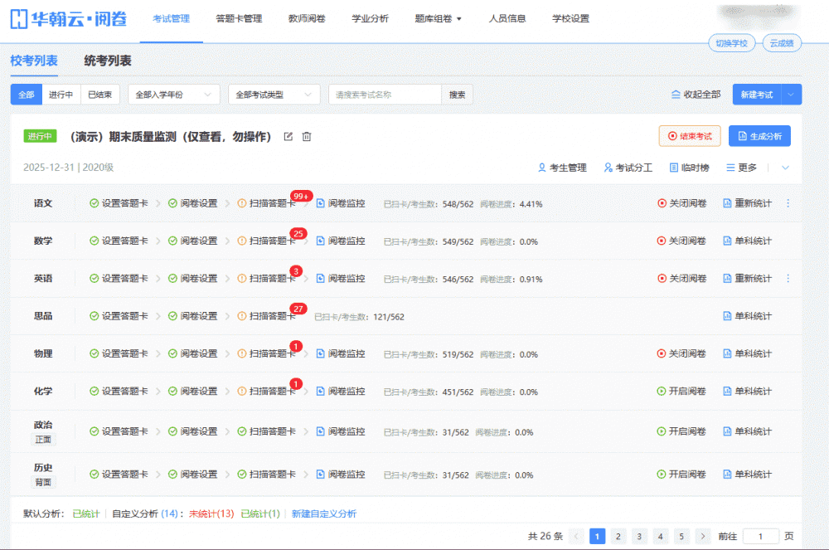
Task: Click the exam name search input field
Action: coord(384,95)
